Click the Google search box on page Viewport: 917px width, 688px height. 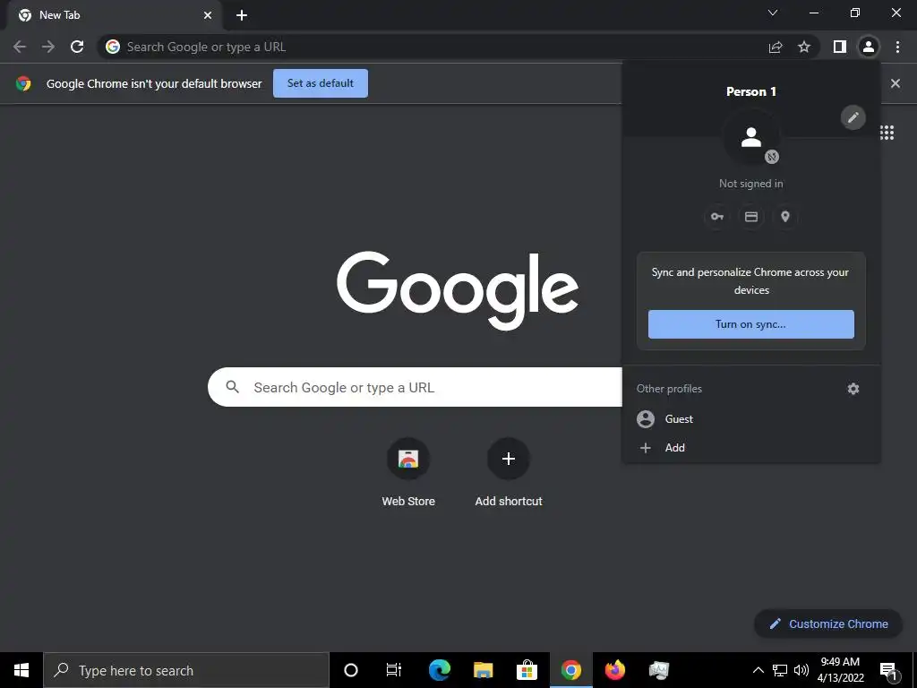pos(416,387)
